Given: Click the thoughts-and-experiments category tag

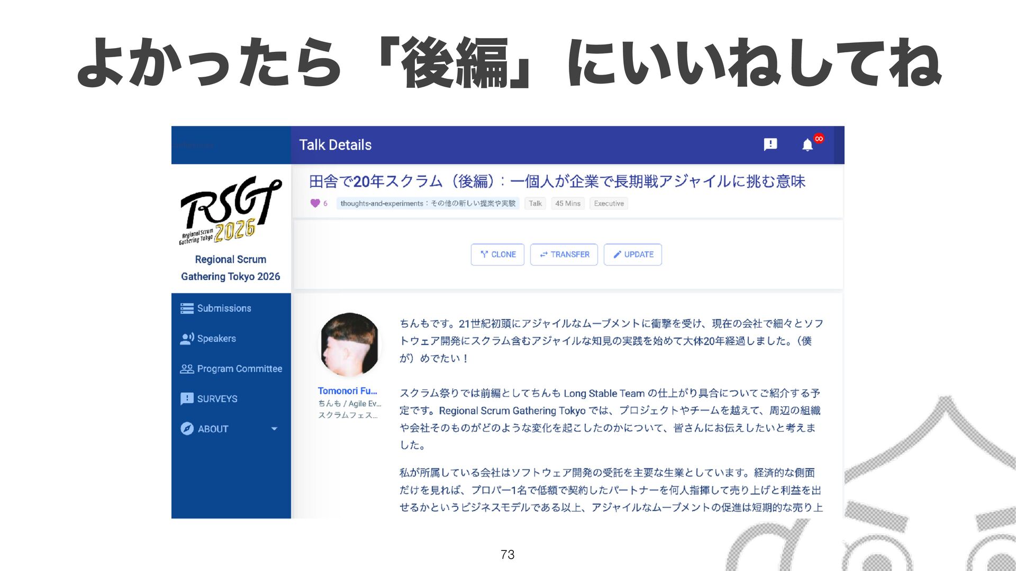Looking at the screenshot, I should [x=428, y=204].
